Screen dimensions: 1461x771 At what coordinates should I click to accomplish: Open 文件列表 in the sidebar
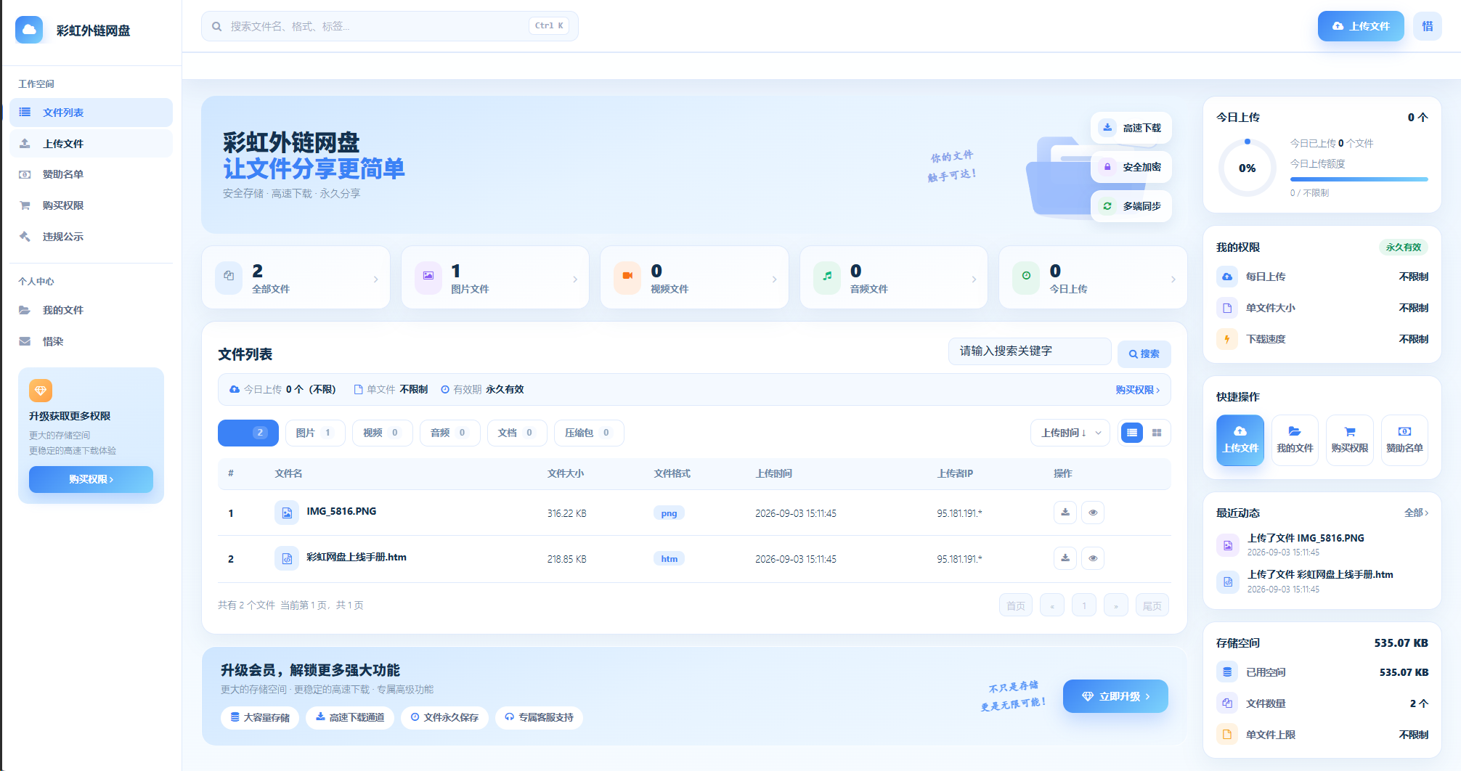coord(91,113)
